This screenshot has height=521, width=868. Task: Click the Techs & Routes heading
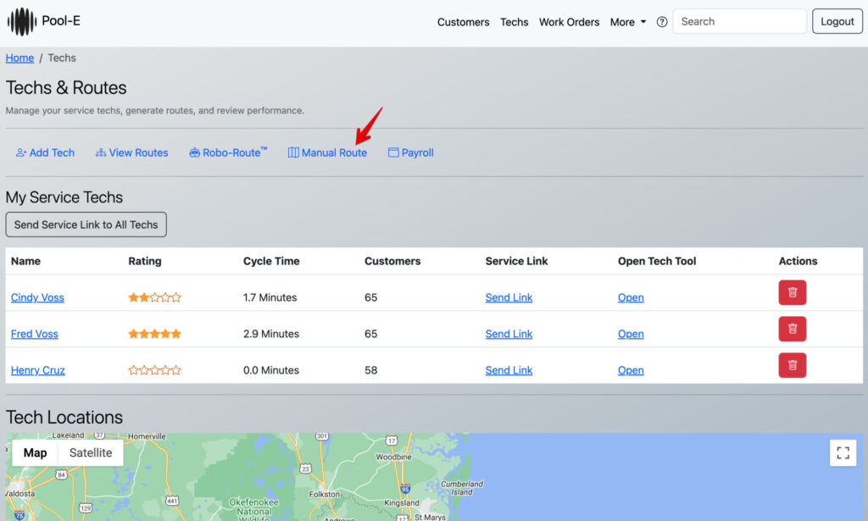click(x=66, y=88)
